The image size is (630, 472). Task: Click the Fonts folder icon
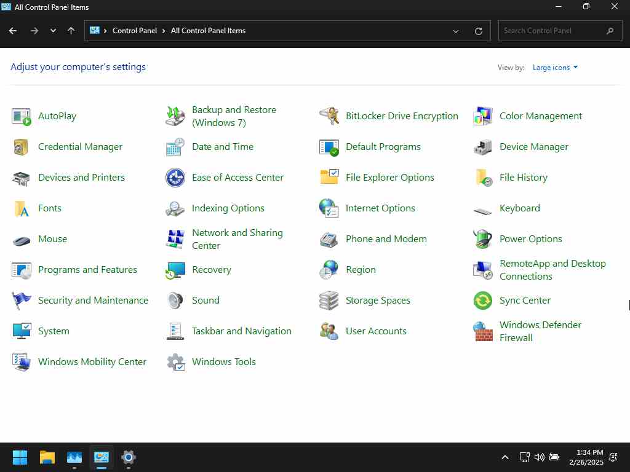[x=22, y=209]
